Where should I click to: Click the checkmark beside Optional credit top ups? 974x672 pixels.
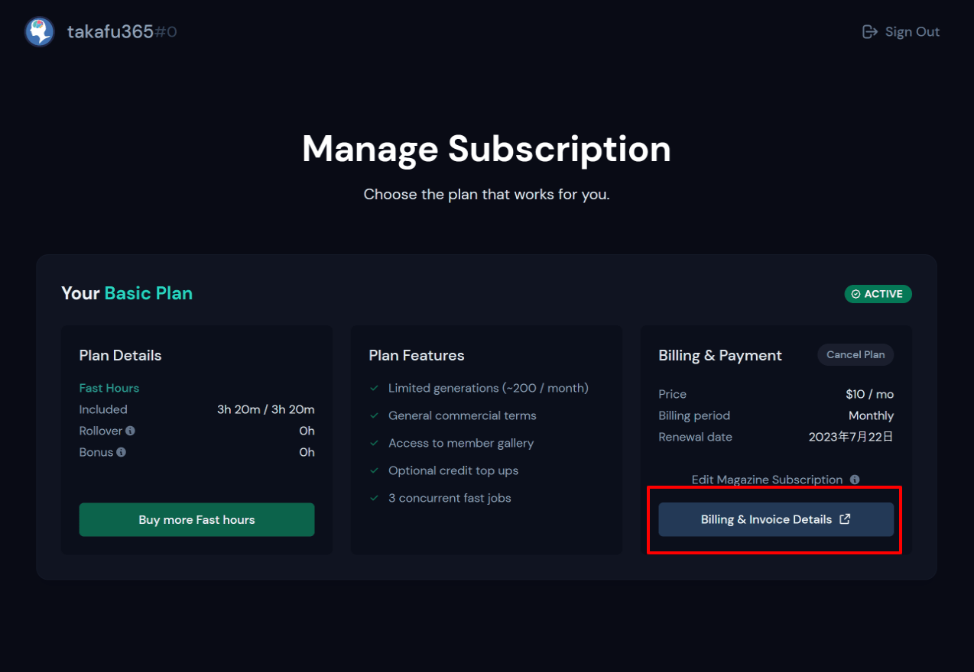[x=375, y=470]
